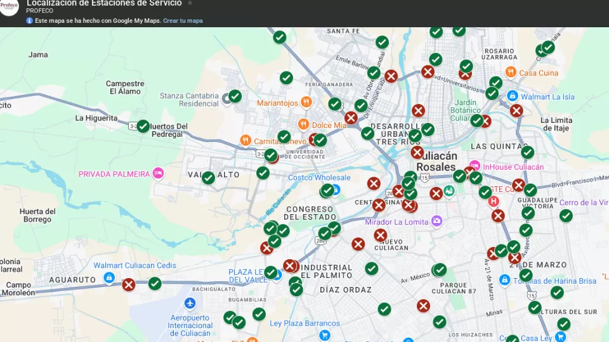The image size is (609, 342).
Task: Open the Ley Plaza Barrancos cart icon
Action: (325, 335)
